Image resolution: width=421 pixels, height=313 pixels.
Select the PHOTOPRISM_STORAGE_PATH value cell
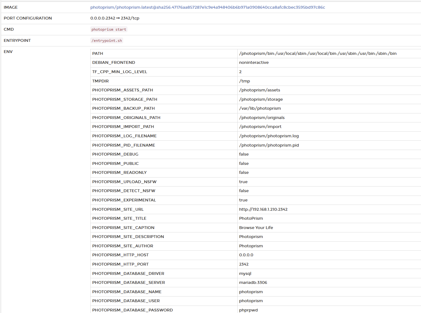(x=261, y=99)
